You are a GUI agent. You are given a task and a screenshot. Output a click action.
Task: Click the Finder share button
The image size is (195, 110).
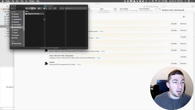tap(50, 8)
